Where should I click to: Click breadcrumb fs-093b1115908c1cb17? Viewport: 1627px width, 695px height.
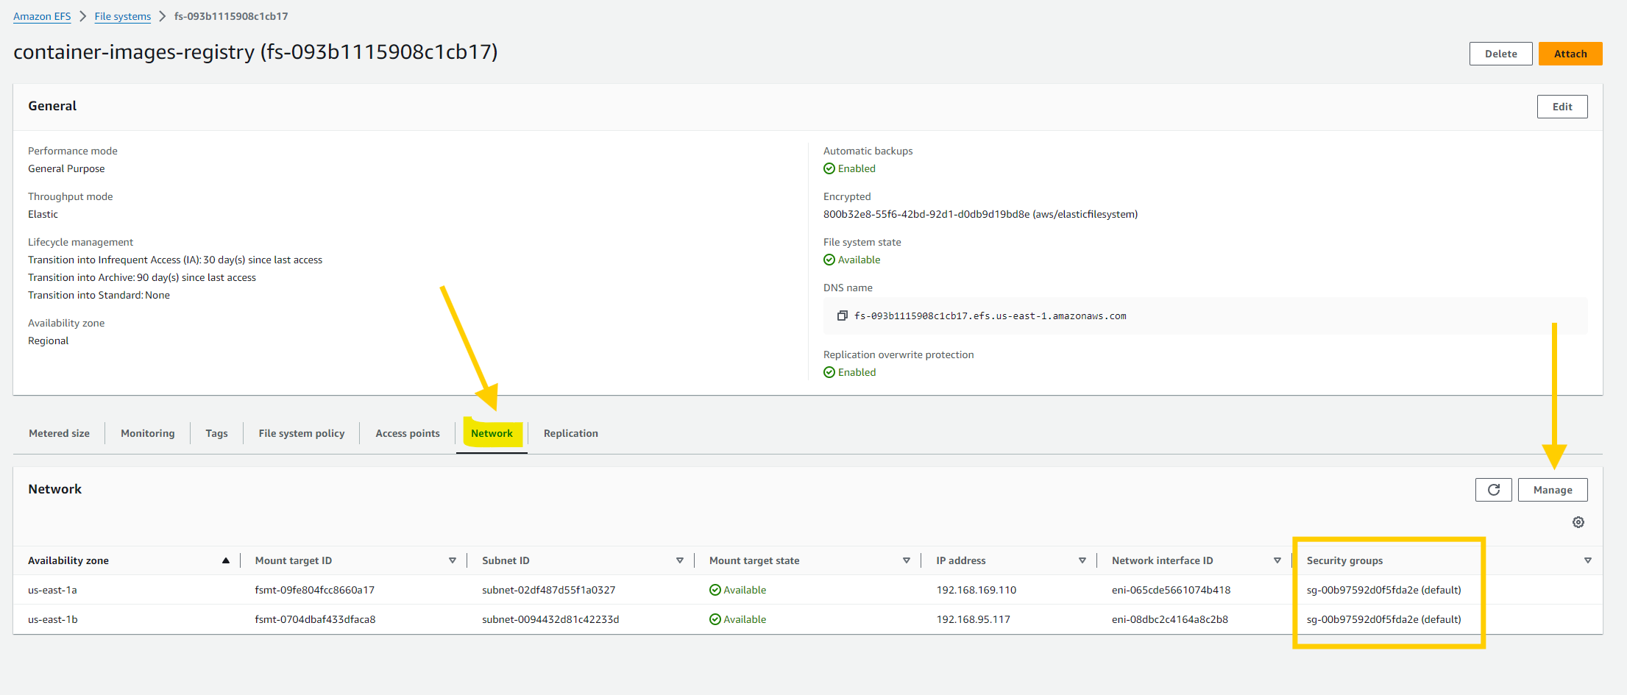(x=231, y=16)
